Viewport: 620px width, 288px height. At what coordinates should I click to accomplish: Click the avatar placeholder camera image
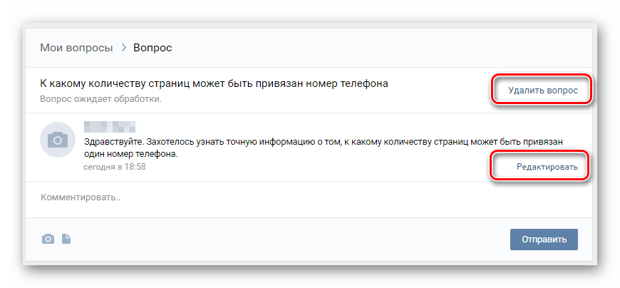58,140
